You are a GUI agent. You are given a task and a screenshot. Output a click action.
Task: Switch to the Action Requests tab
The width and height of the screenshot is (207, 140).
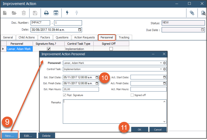coord(84,37)
